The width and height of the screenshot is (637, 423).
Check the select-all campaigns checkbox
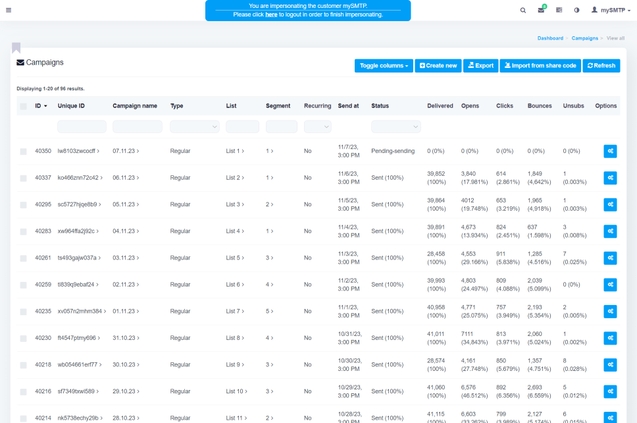(23, 106)
